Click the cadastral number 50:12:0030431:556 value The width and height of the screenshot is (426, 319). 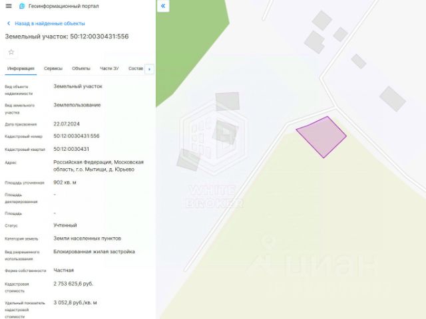click(77, 136)
